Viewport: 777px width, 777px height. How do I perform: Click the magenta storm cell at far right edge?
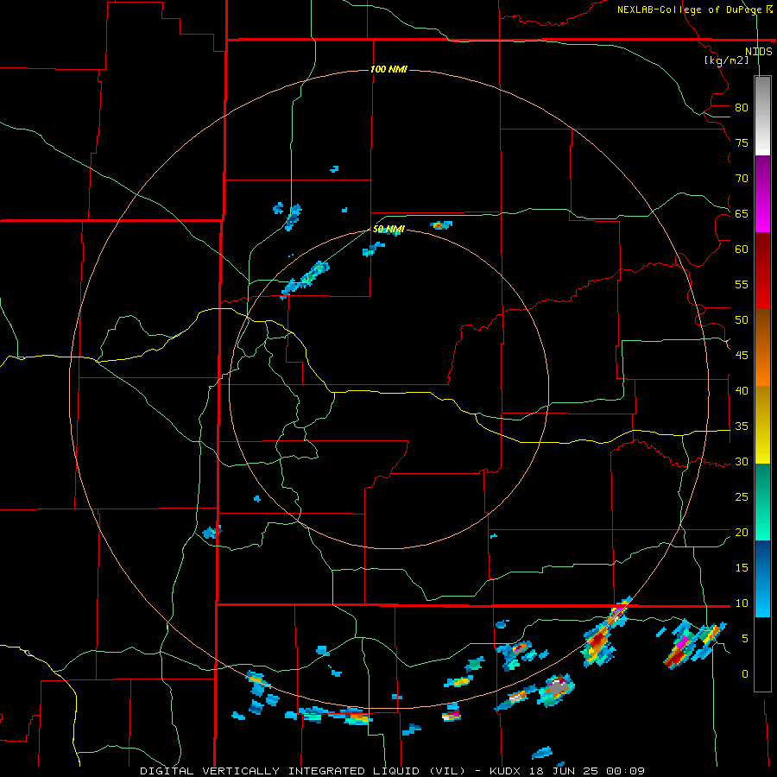click(682, 643)
